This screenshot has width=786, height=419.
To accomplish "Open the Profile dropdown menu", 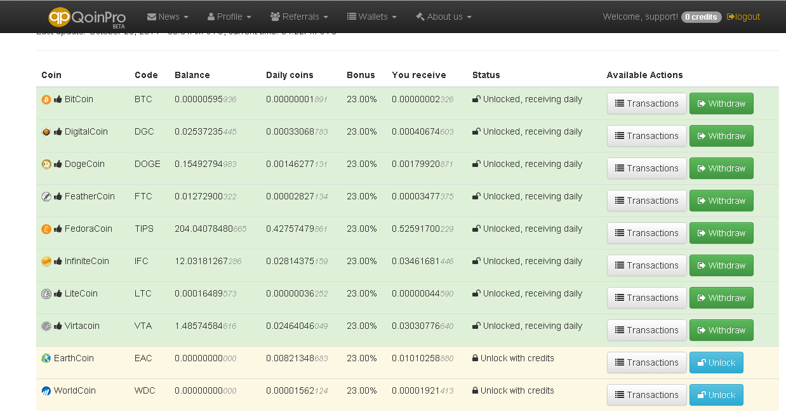I will (x=229, y=17).
